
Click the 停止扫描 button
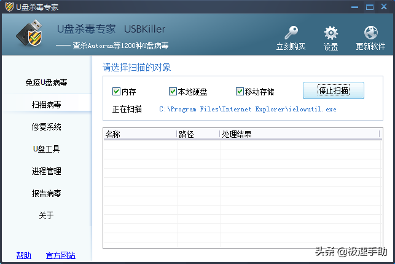(334, 90)
